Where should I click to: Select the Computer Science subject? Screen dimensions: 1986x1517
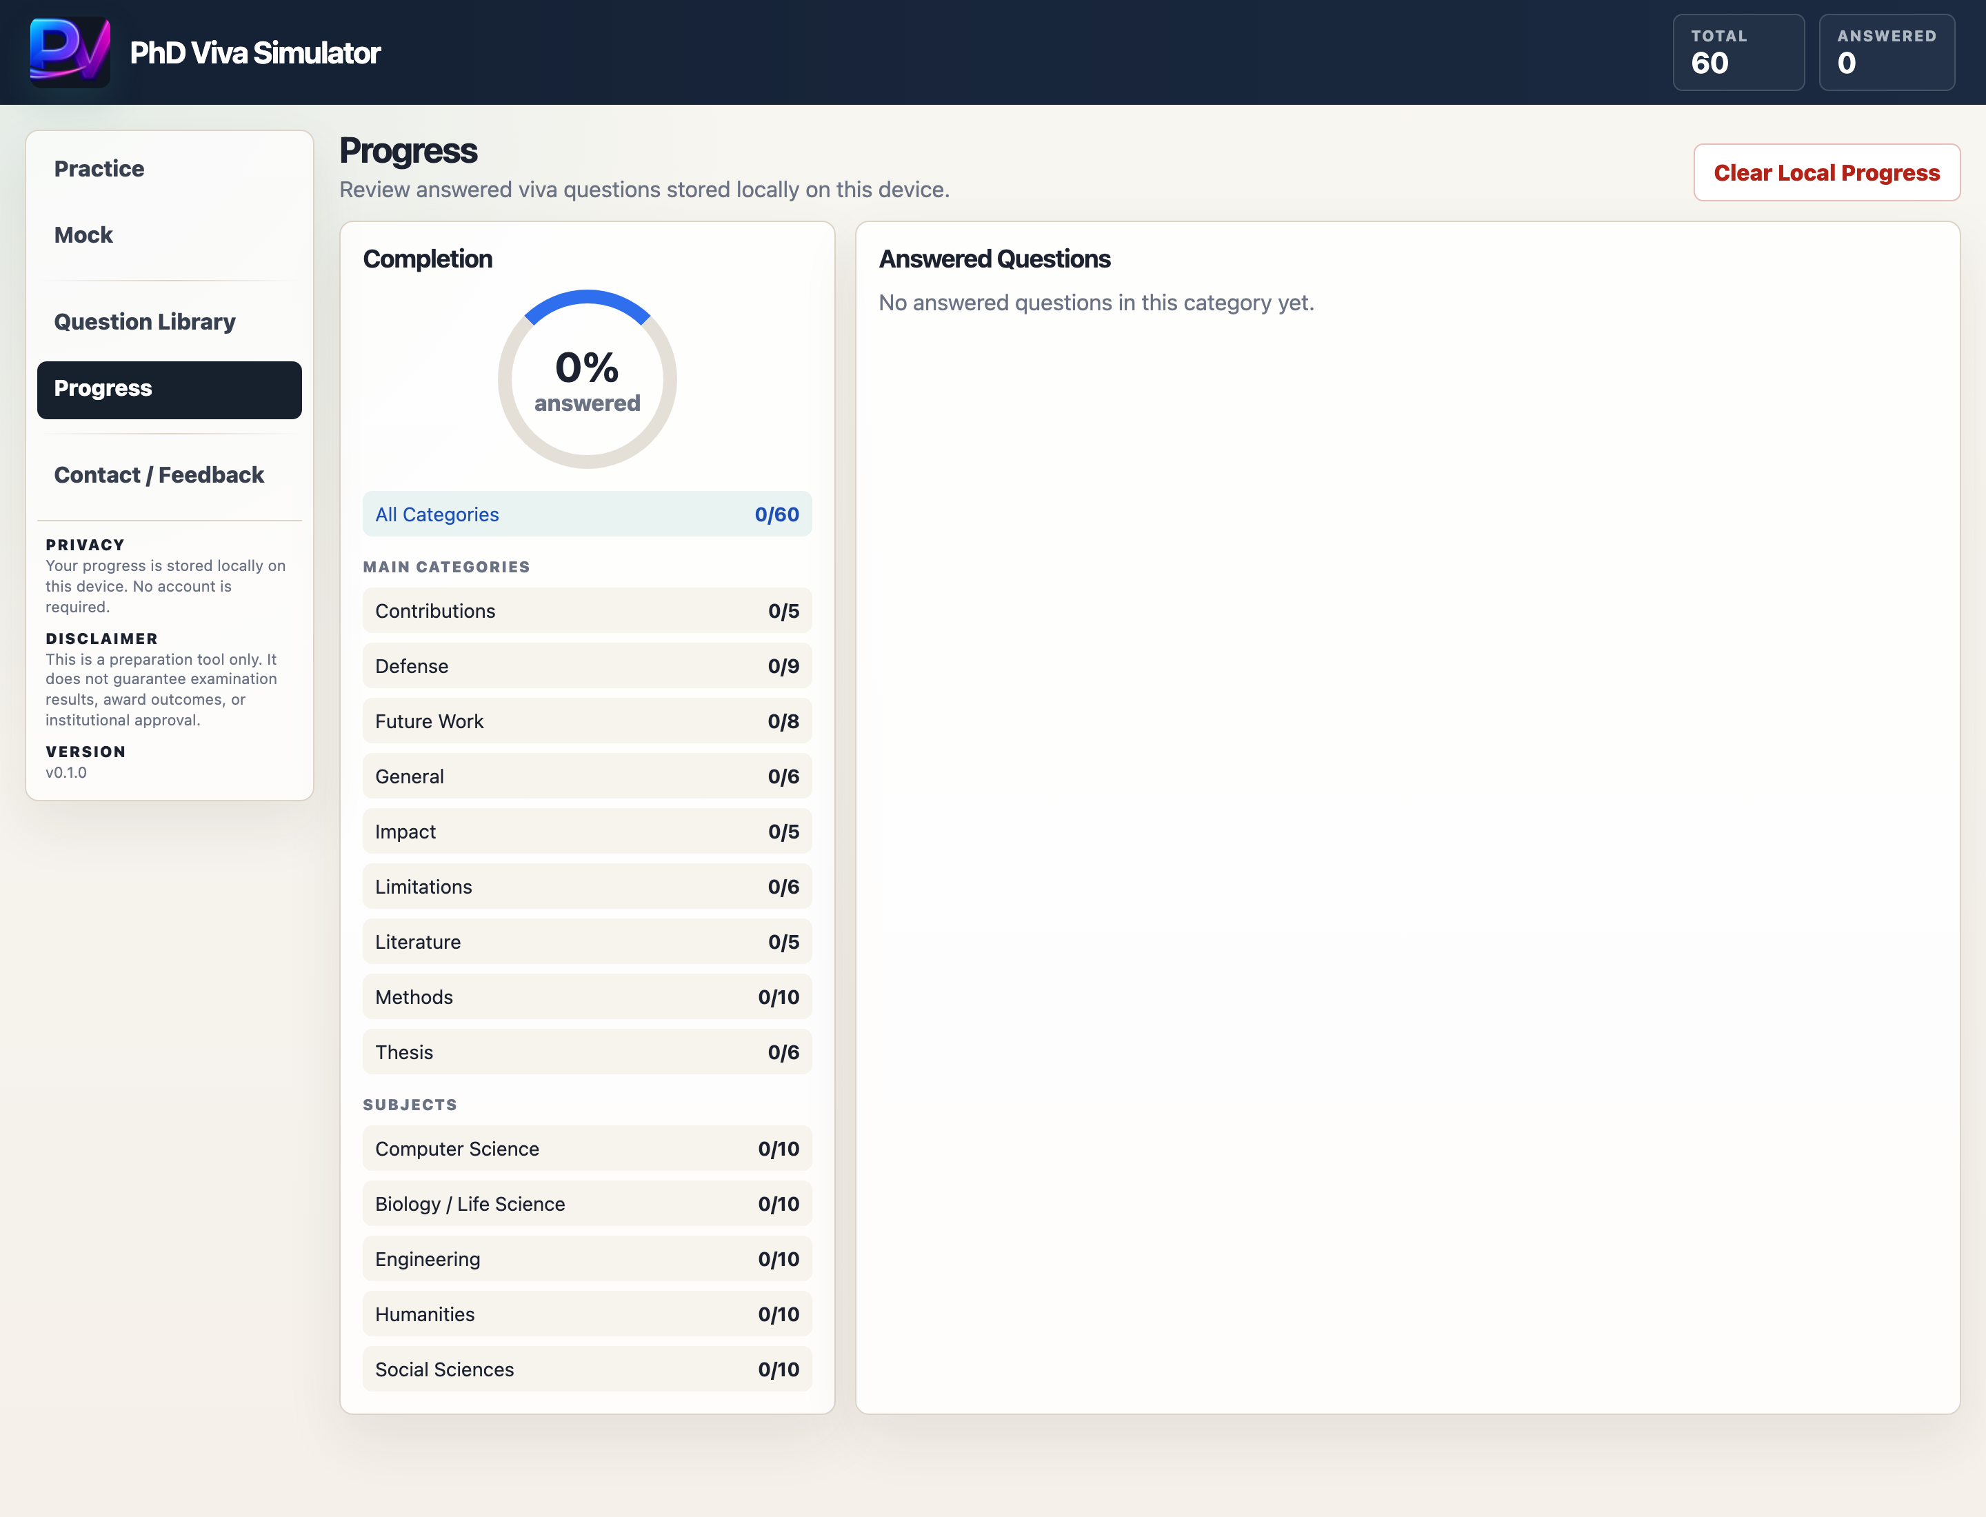point(587,1147)
